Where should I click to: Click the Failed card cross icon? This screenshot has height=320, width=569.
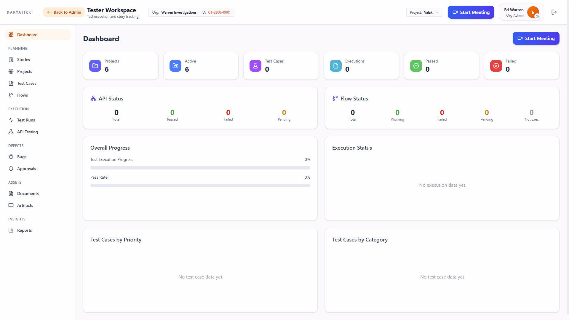(x=496, y=66)
